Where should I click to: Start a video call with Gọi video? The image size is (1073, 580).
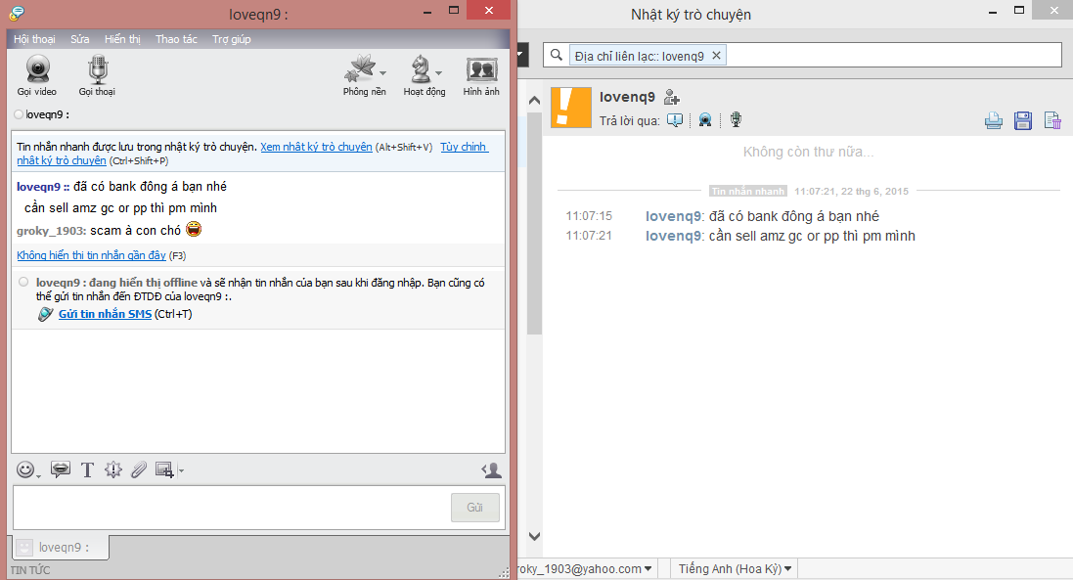pyautogui.click(x=37, y=75)
